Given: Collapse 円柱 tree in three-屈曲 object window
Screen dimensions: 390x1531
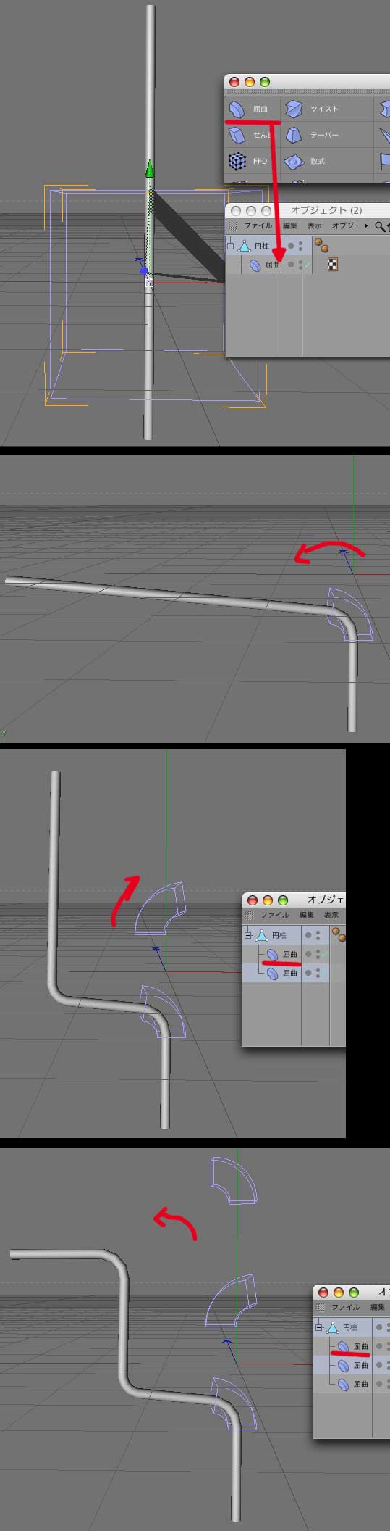Looking at the screenshot, I should (320, 1327).
